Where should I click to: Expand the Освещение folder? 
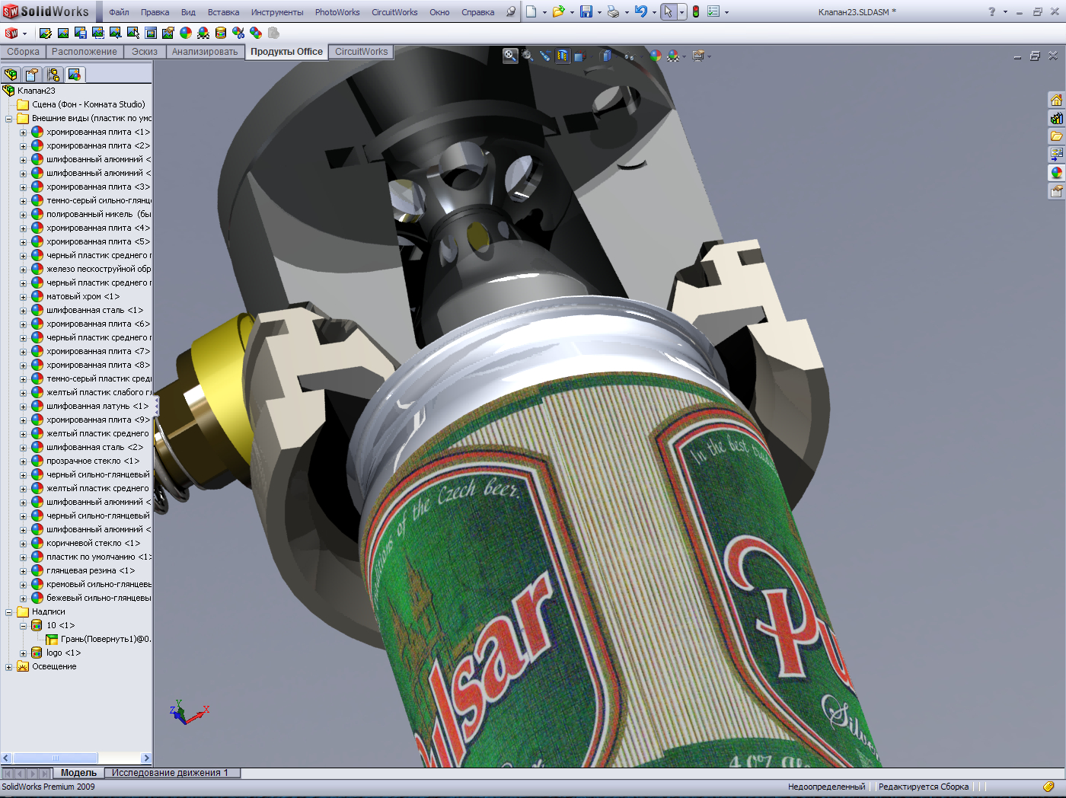(9, 667)
